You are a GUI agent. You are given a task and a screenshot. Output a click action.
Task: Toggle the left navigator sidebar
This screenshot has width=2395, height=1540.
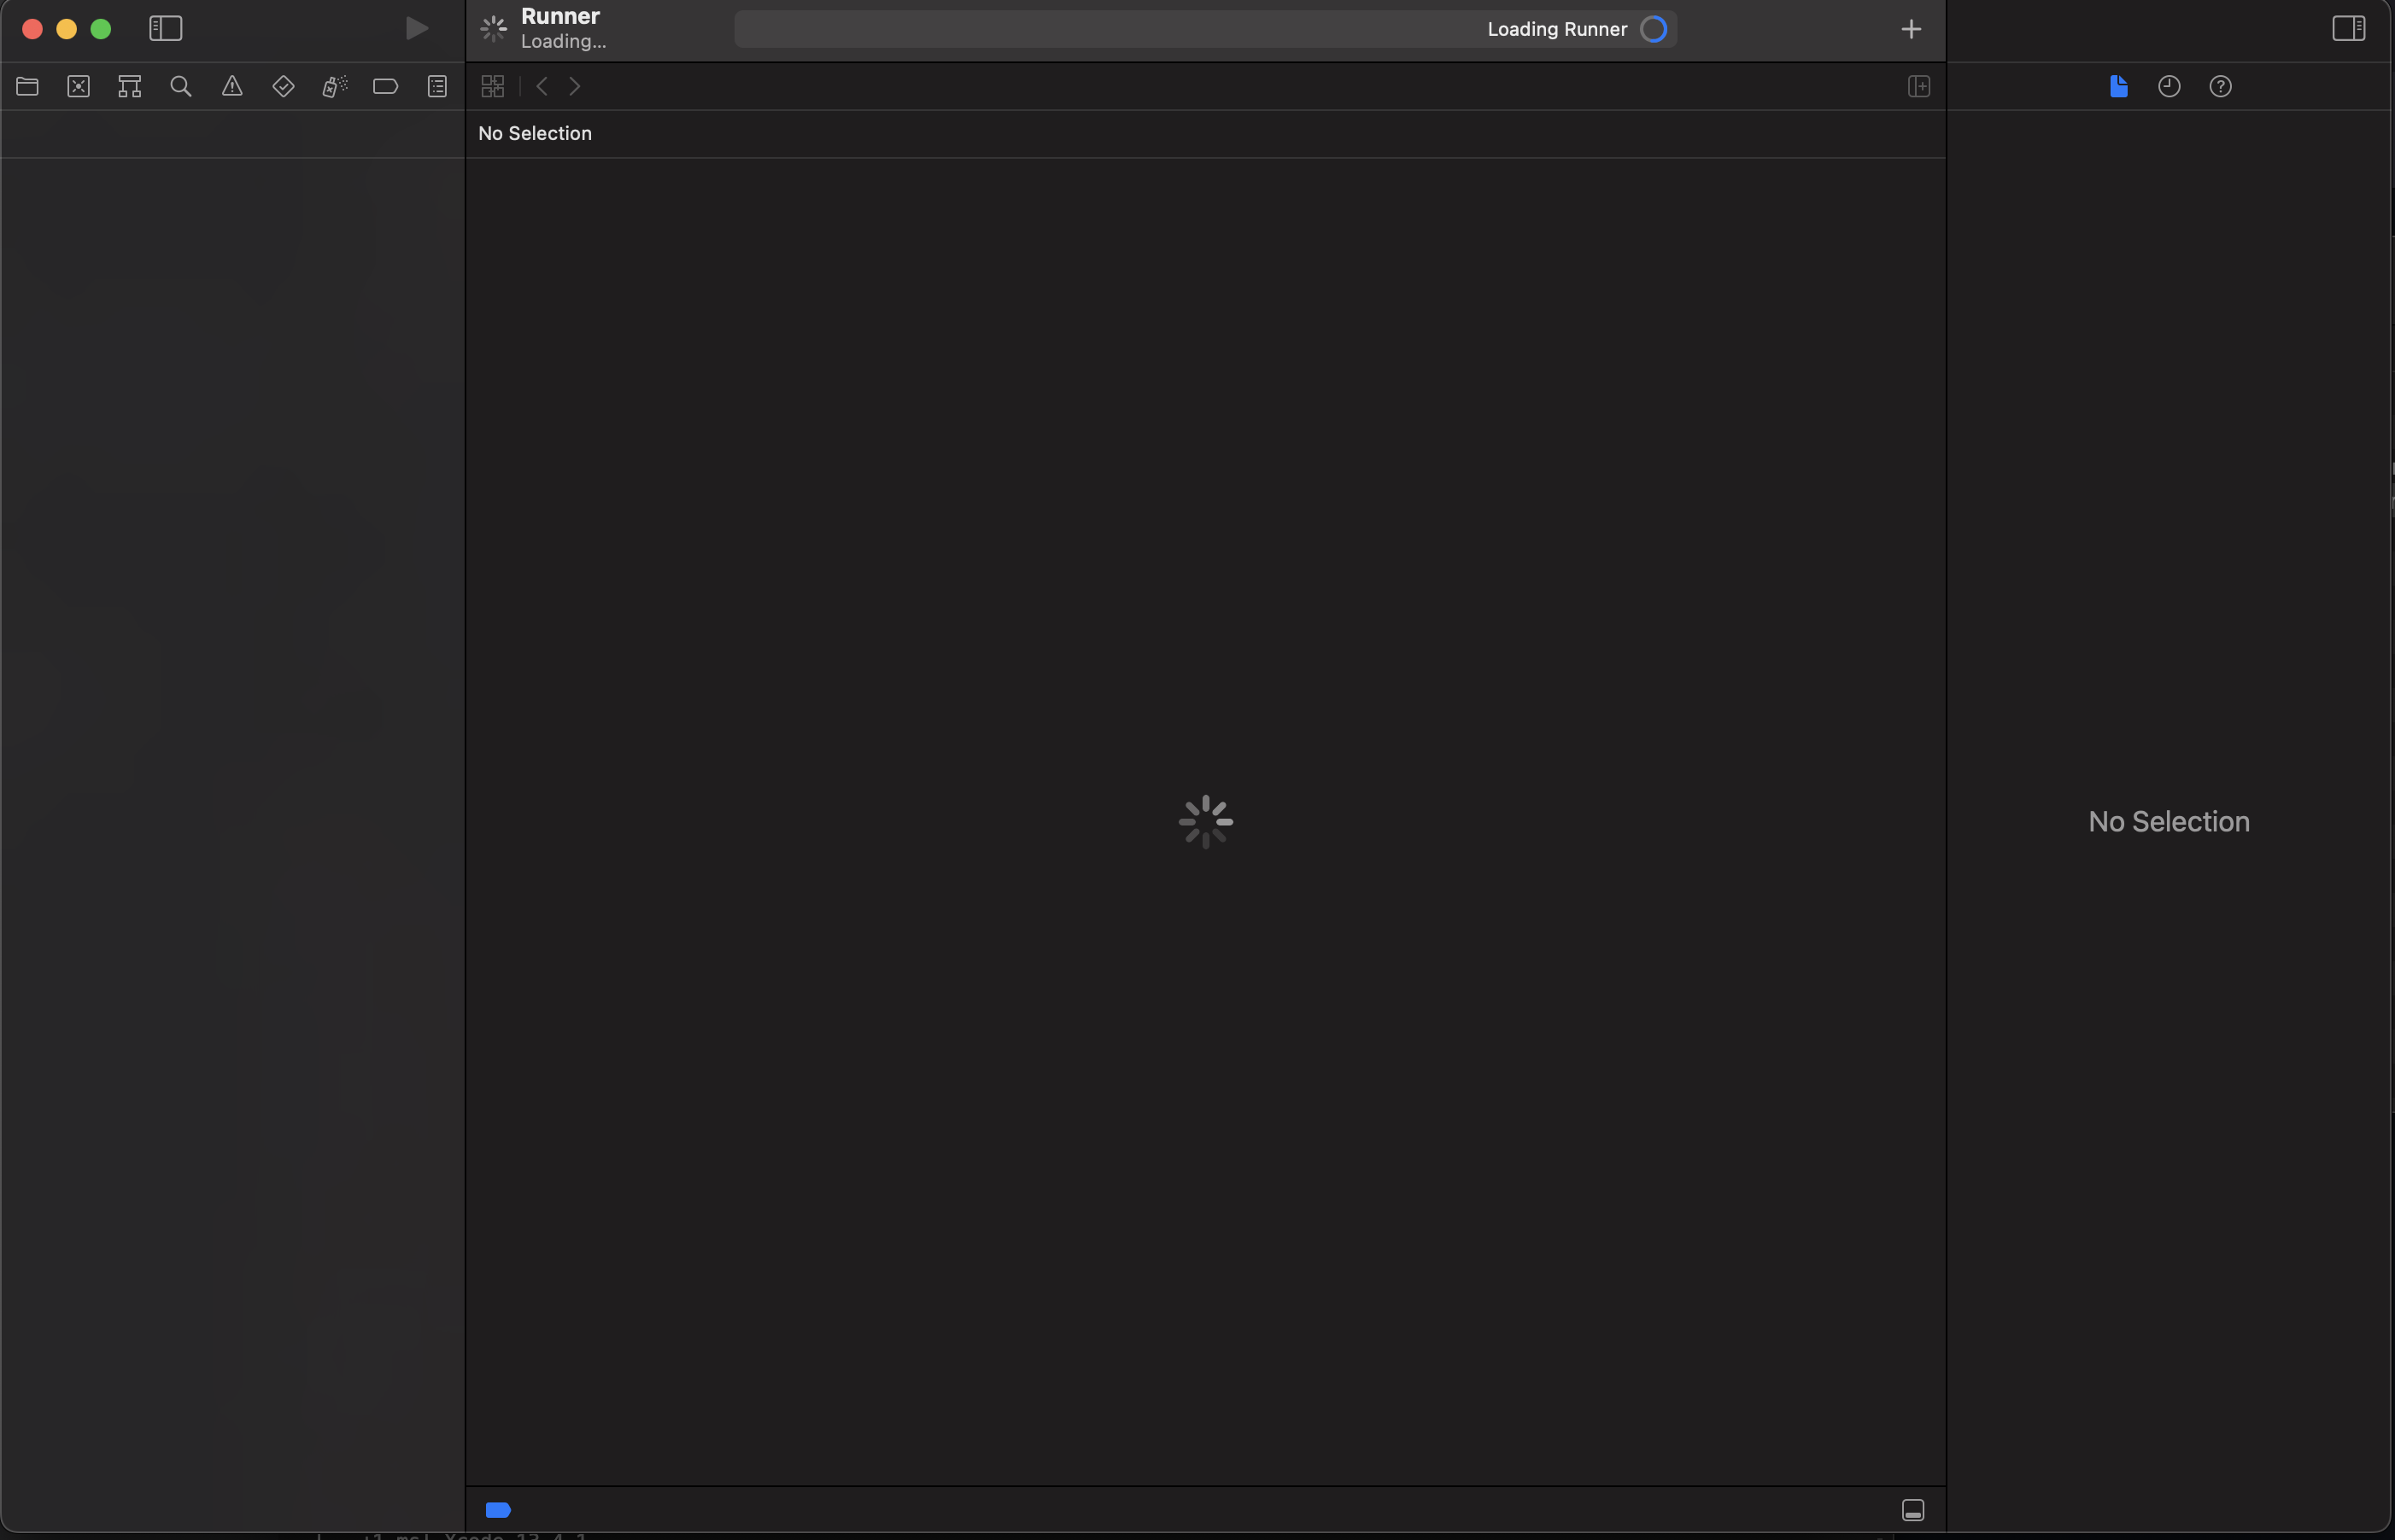click(164, 28)
